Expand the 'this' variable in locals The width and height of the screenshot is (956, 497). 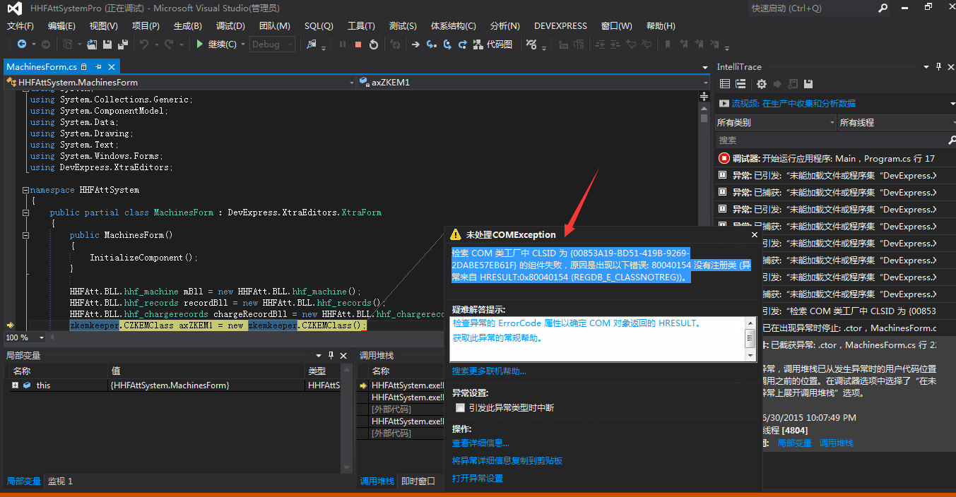click(15, 385)
